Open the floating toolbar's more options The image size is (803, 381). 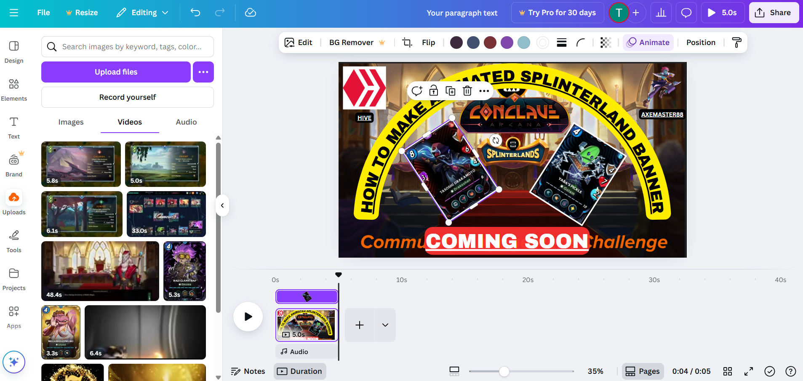tap(484, 91)
